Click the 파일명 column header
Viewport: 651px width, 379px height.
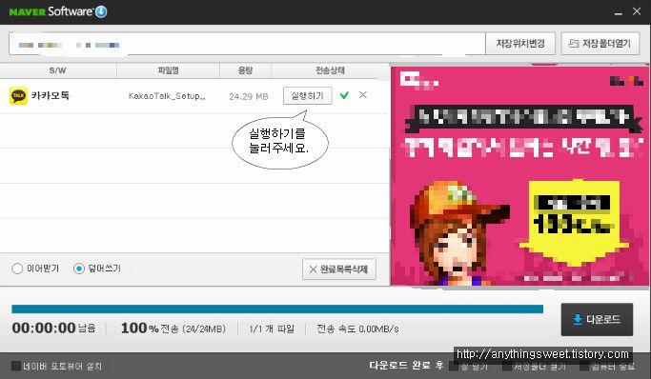tap(168, 70)
